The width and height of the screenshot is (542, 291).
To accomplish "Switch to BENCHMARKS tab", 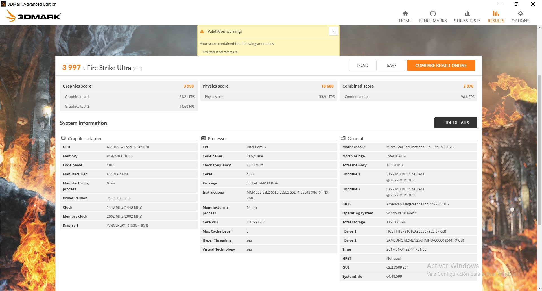I will (432, 17).
